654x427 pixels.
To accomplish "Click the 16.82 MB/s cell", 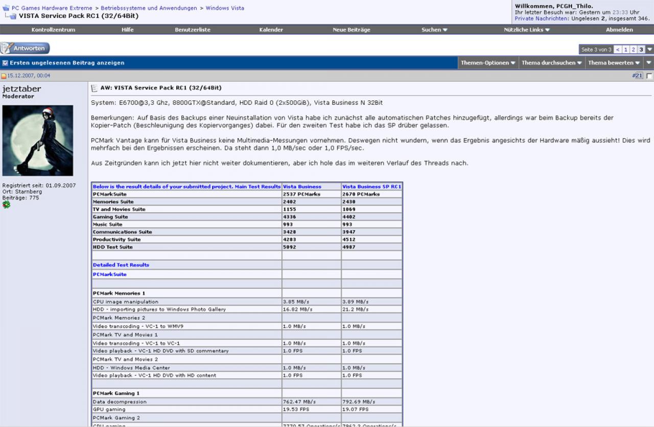I will 312,309.
